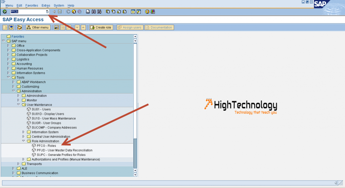Screen dimensions: 345x188
Task: Click the Documentation button
Action: (159, 27)
